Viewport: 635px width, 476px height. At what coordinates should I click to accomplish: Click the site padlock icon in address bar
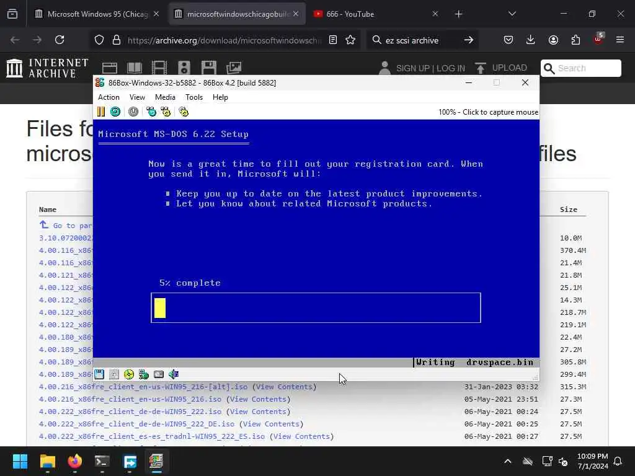(x=117, y=40)
